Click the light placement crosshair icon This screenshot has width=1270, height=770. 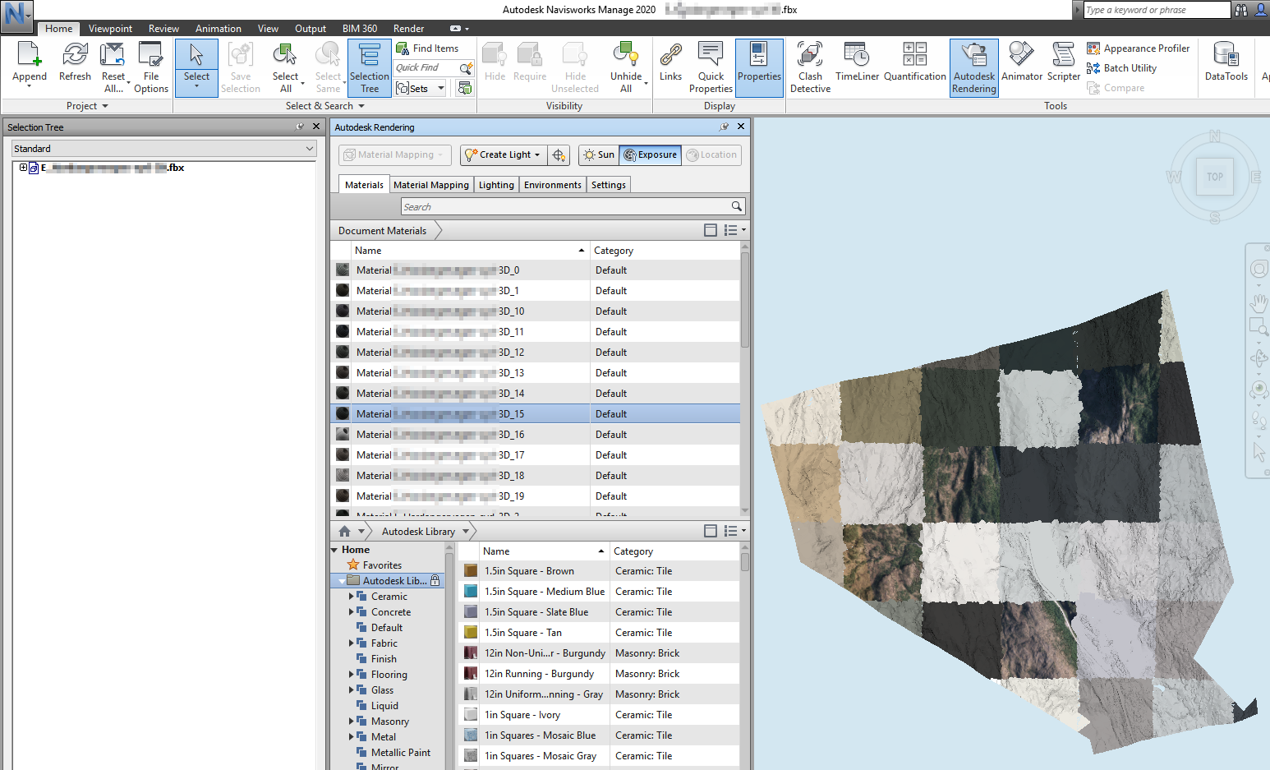559,154
